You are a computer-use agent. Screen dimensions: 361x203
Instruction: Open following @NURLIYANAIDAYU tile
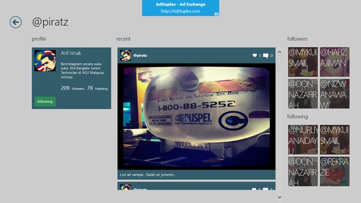pyautogui.click(x=303, y=140)
